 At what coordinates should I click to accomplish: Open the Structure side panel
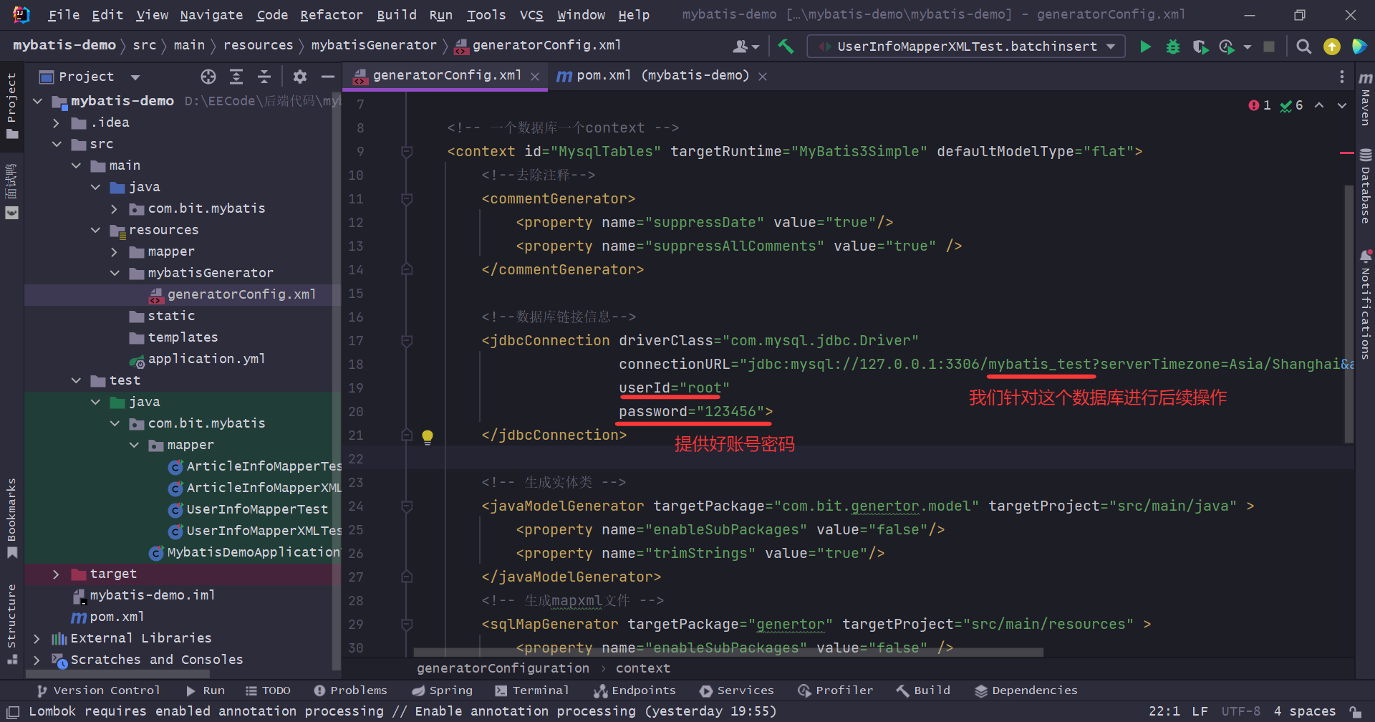[x=11, y=624]
